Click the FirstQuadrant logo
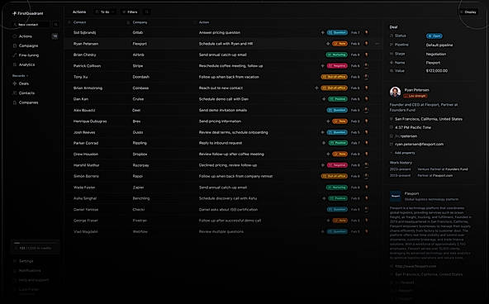 pos(27,13)
